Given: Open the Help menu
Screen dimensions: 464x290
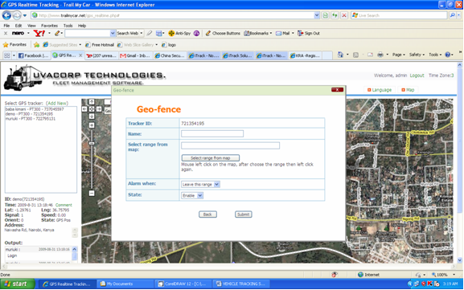Looking at the screenshot, I should tap(82, 26).
